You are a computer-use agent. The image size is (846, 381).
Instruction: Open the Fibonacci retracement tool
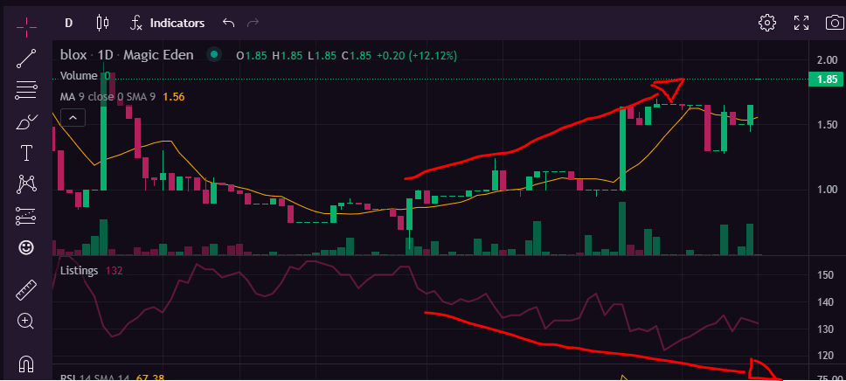click(26, 90)
